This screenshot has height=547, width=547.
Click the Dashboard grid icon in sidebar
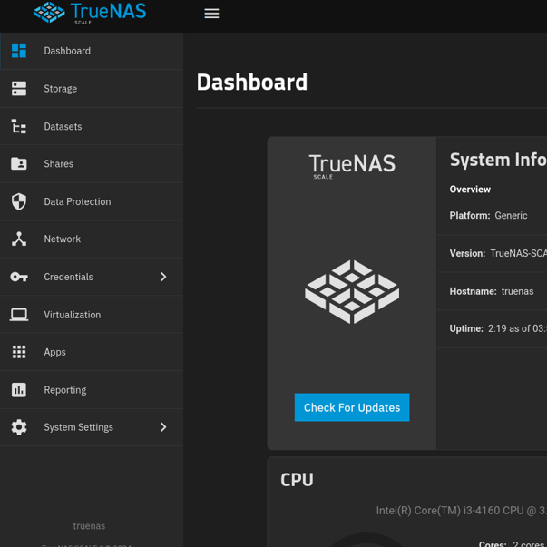point(19,51)
